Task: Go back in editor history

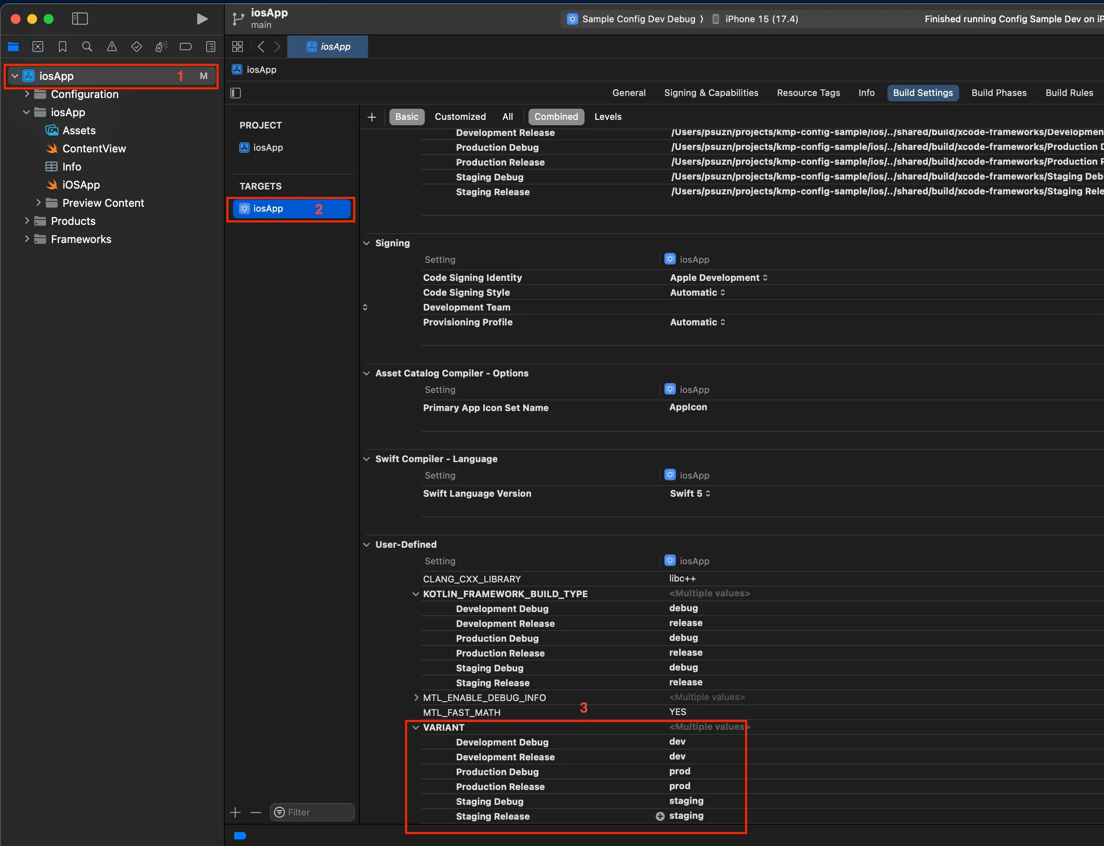Action: (261, 47)
